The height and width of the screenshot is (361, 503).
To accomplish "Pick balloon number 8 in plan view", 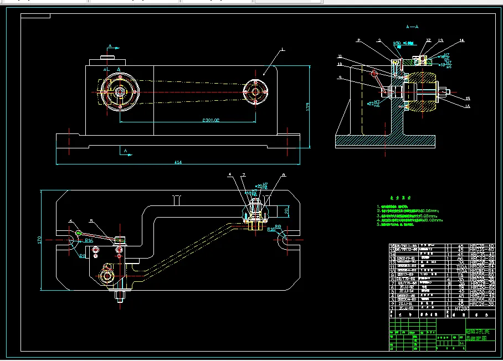I will coord(284,175).
